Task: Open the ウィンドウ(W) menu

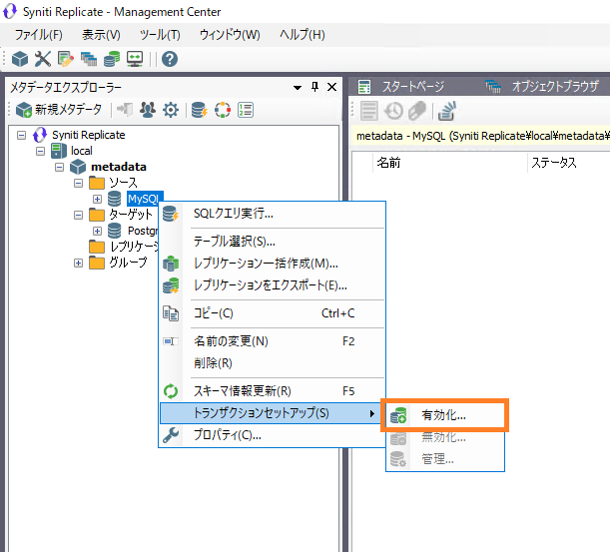Action: 230,35
